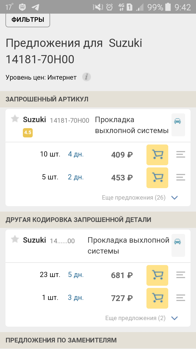Open details menu for 681 ₽ offer
This screenshot has width=196, height=349.
click(180, 275)
